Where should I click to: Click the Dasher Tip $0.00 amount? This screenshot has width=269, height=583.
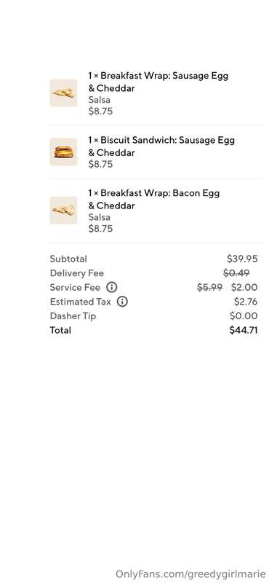point(244,316)
